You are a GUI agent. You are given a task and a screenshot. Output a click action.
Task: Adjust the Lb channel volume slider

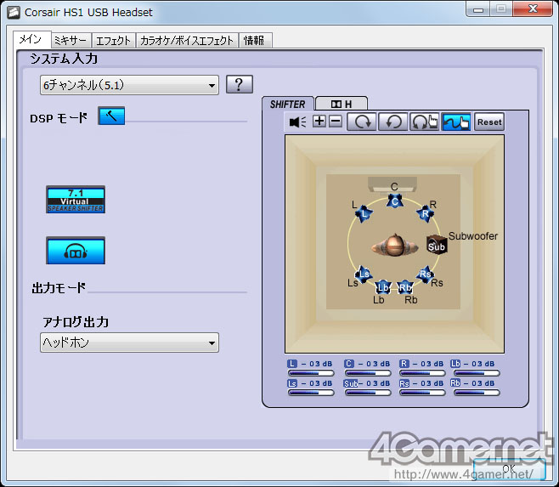point(477,373)
